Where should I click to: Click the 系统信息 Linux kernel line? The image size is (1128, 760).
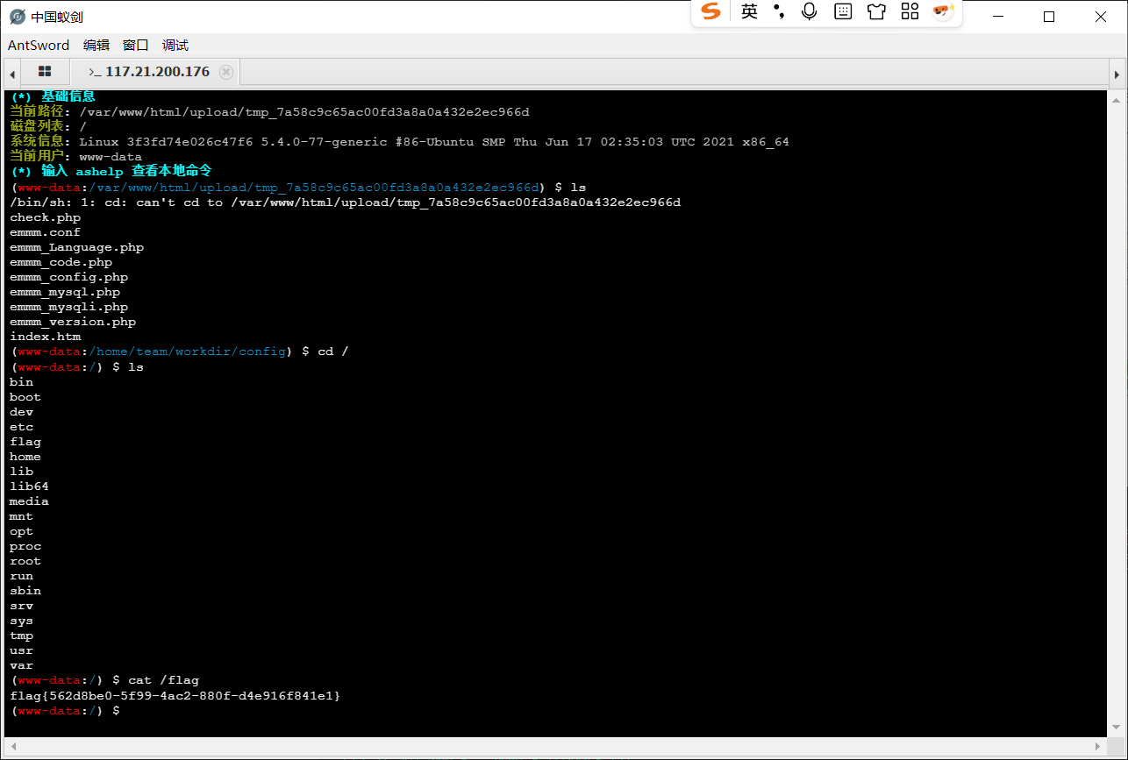399,142
